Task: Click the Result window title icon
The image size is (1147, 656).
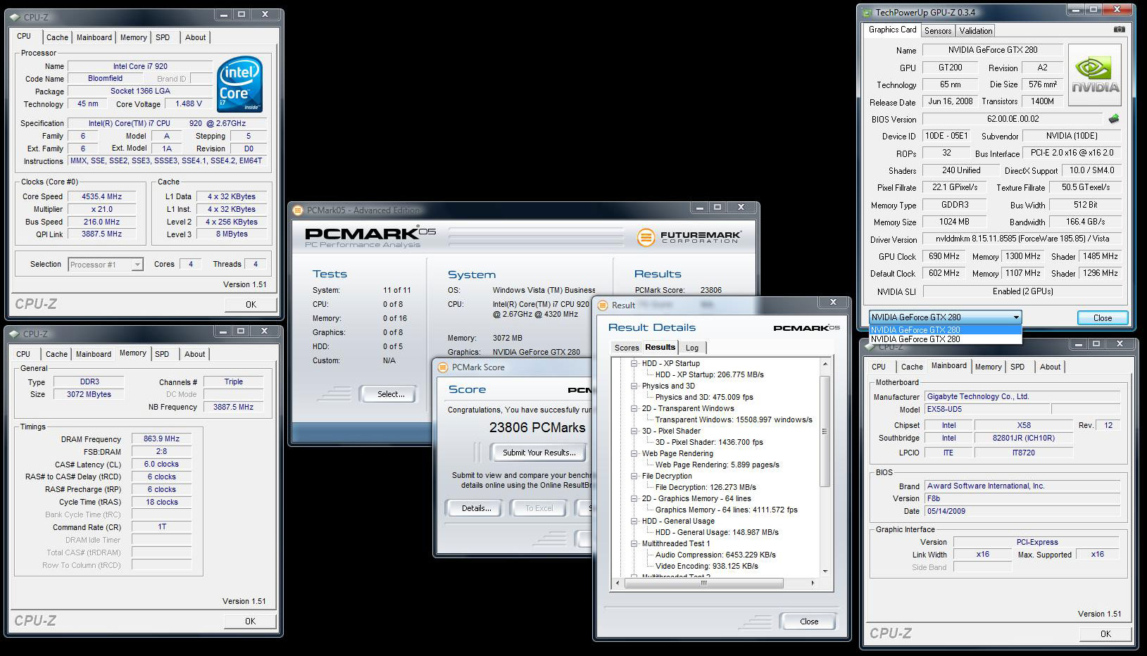Action: point(603,305)
